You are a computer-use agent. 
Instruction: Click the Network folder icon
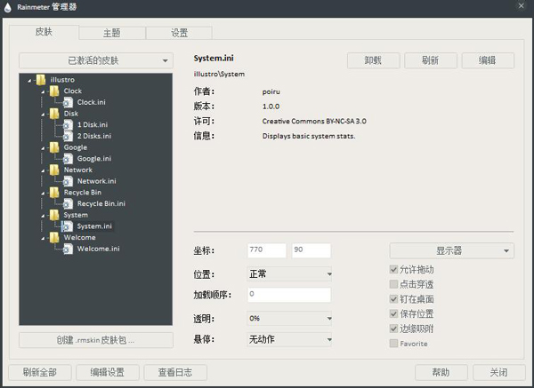point(54,170)
